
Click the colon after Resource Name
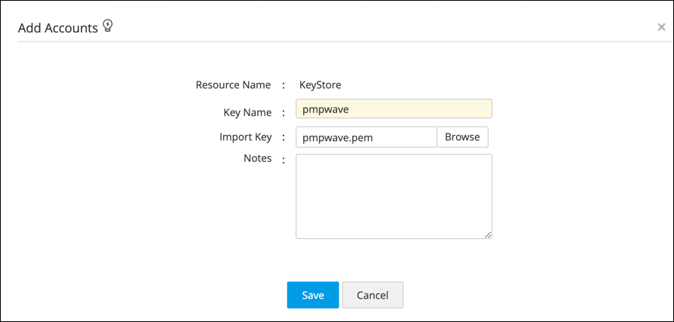click(x=283, y=85)
